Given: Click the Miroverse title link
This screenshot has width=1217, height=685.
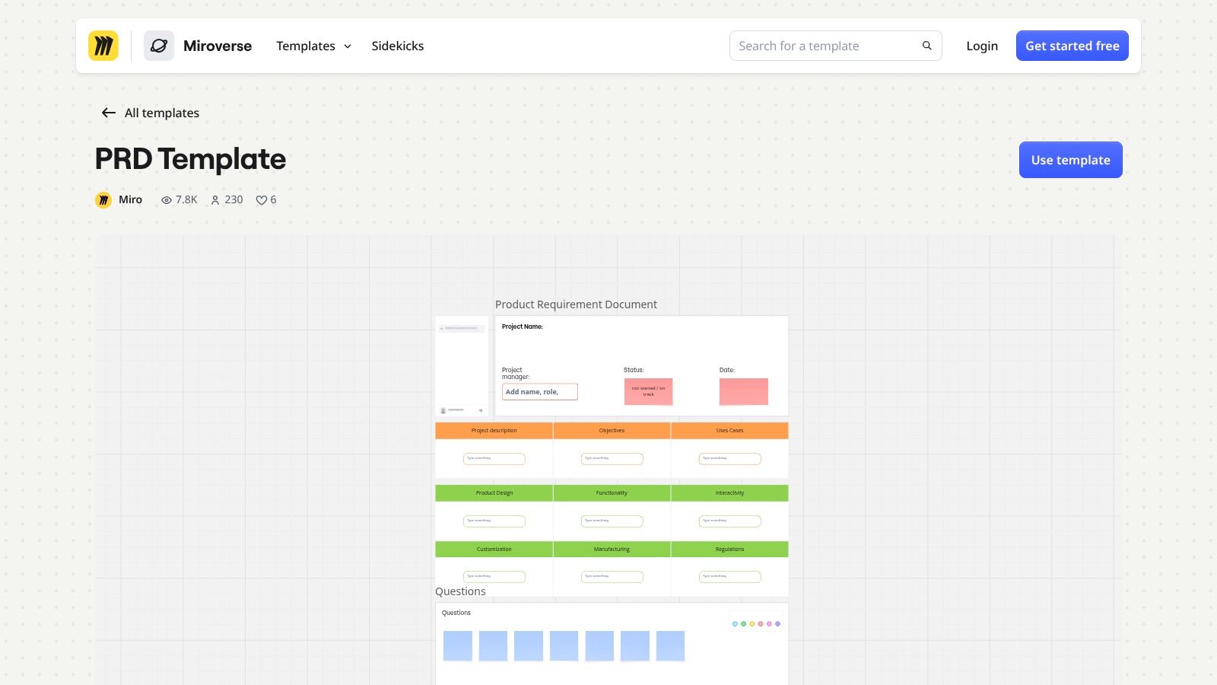Looking at the screenshot, I should (218, 46).
